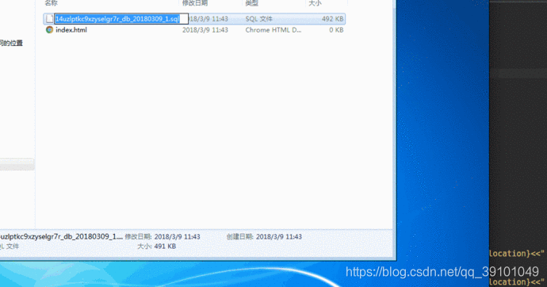This screenshot has height=287, width=547.
Task: Click the Chrome icon beside index.html
Action: pos(49,30)
